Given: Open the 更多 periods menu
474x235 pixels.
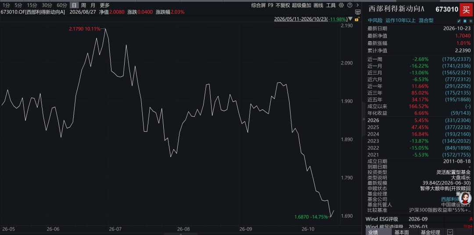Looking at the screenshot, I should click(105, 5).
